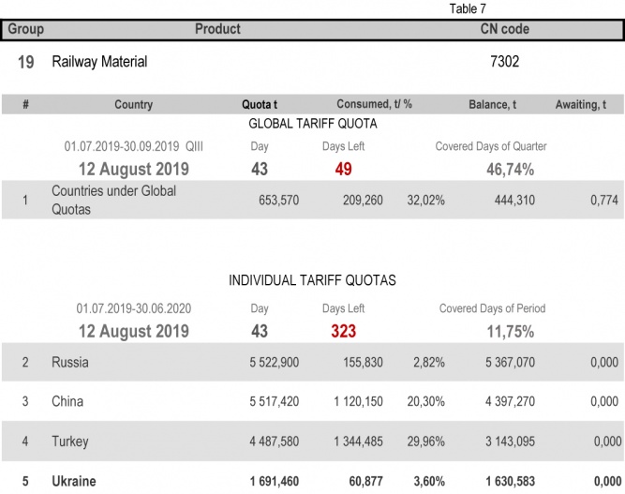Click the GLOBAL TARIFF QUOTA heading

[312, 124]
